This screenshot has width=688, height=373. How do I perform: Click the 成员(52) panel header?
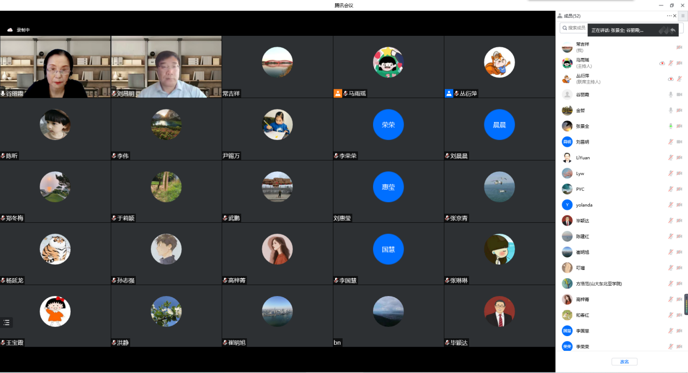(572, 16)
